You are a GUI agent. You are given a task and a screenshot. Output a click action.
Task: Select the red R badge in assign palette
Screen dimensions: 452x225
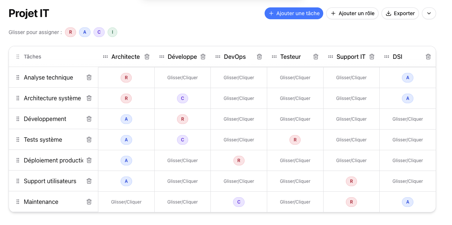[x=71, y=32]
